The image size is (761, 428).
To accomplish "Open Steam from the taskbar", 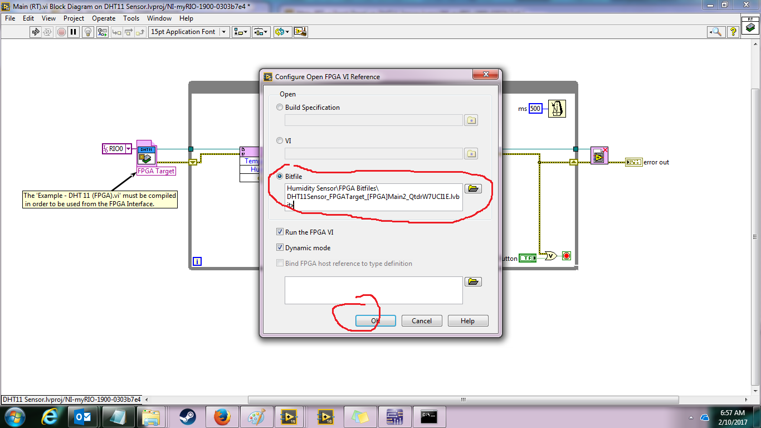I will pyautogui.click(x=187, y=417).
